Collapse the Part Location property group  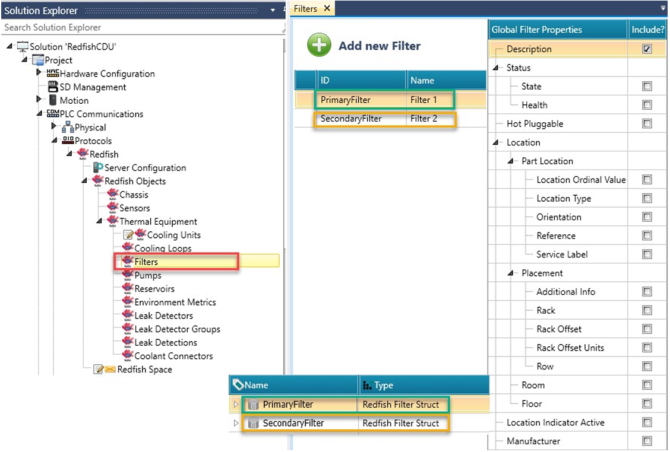512,161
